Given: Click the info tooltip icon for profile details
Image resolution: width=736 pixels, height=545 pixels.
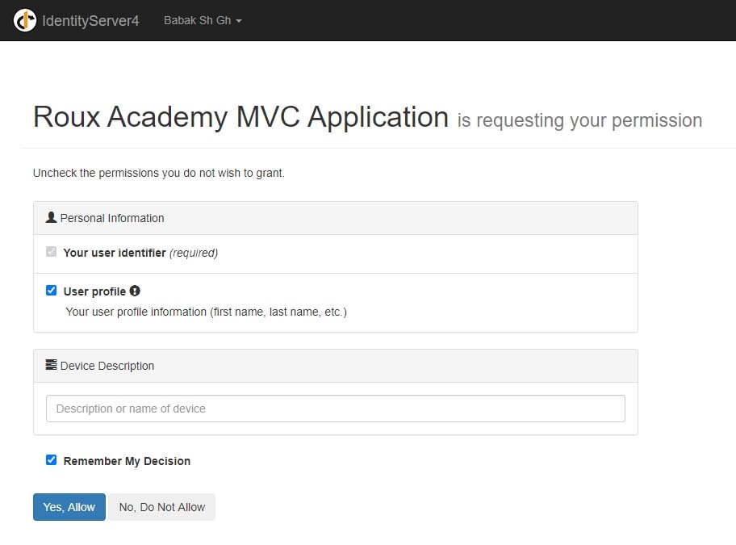Looking at the screenshot, I should point(134,291).
